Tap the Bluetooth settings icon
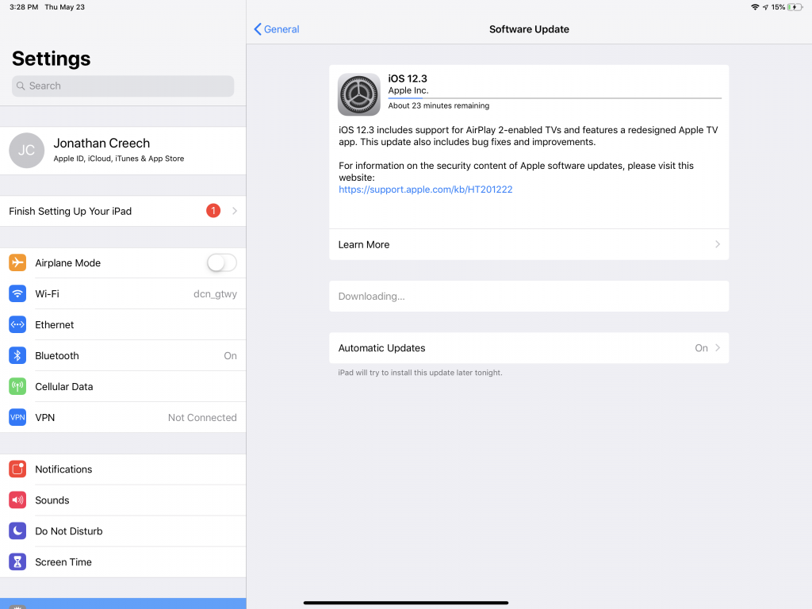This screenshot has width=812, height=609. [17, 356]
